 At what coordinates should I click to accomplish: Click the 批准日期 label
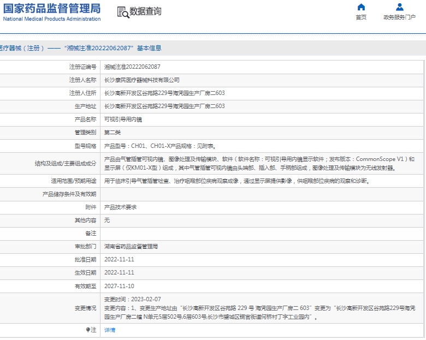point(85,260)
